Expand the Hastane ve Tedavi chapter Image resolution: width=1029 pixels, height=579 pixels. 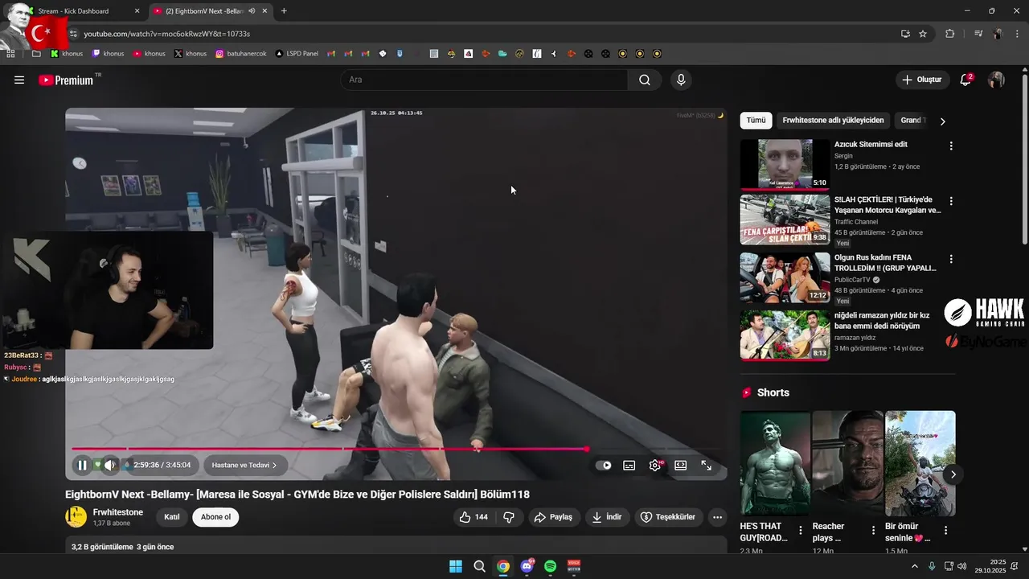(244, 465)
